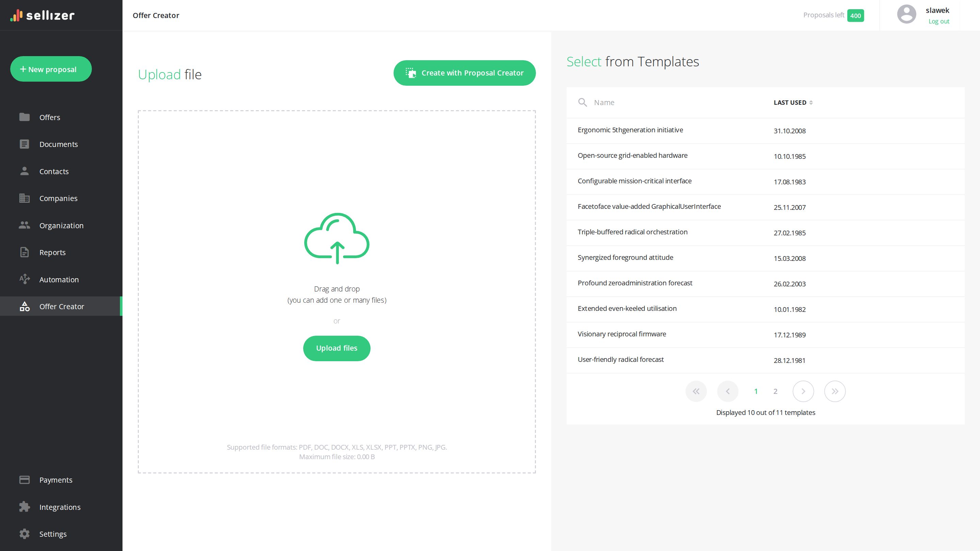This screenshot has height=551, width=980.
Task: Click the Offers folder icon
Action: pos(24,117)
